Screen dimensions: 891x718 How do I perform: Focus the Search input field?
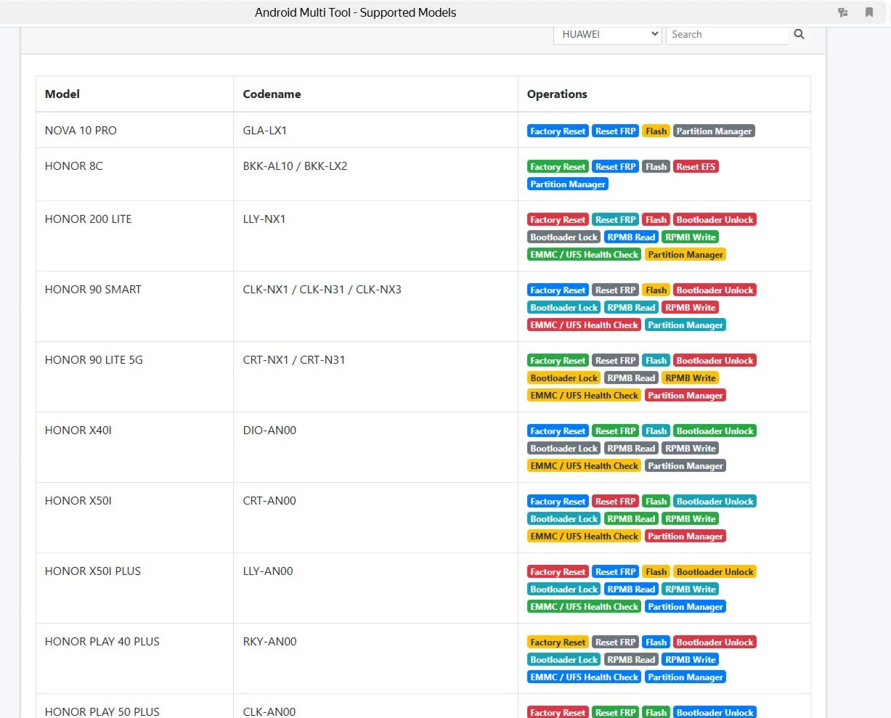click(727, 34)
